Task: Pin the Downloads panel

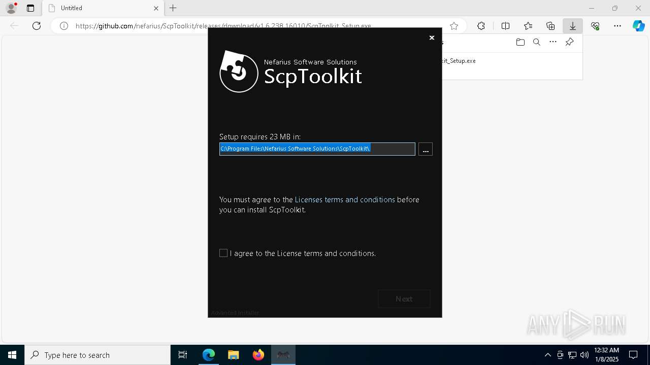Action: point(569,42)
